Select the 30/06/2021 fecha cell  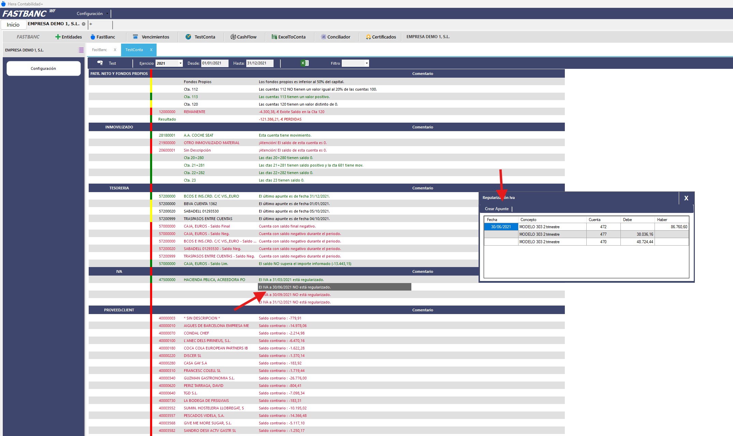pos(501,227)
